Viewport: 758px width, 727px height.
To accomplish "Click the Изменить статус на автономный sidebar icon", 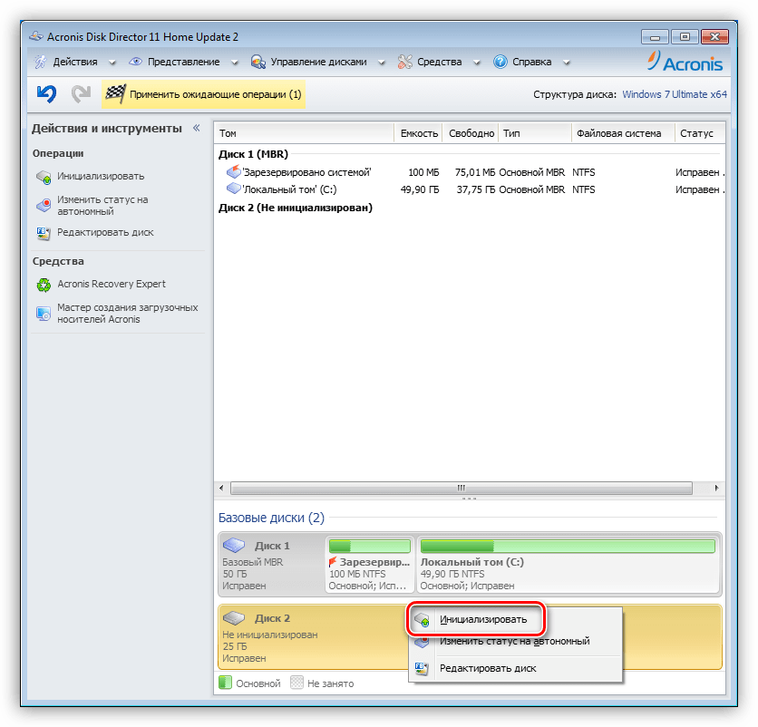I will point(44,206).
